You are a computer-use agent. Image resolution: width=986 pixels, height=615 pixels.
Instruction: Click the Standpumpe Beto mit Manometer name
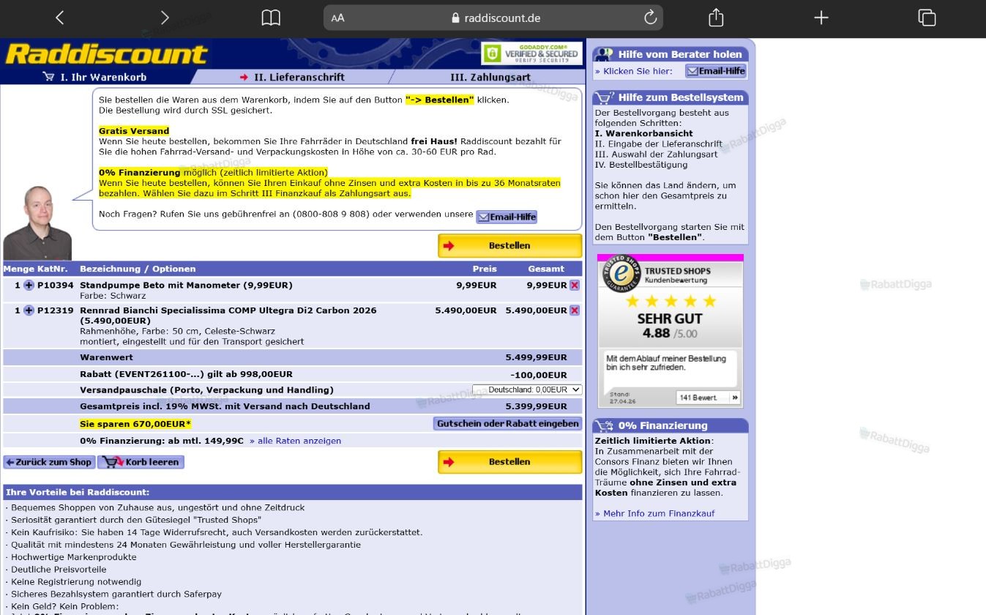click(x=186, y=286)
